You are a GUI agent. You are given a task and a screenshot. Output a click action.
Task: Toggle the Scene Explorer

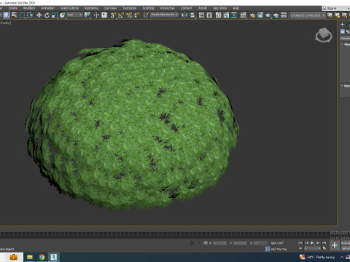[x=201, y=15]
